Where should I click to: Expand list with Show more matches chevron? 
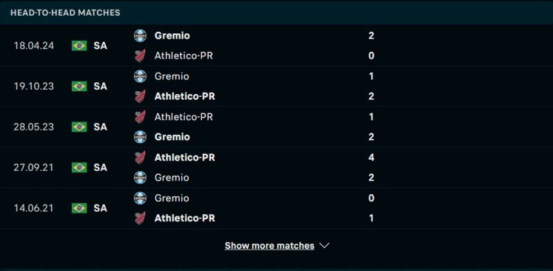click(x=324, y=245)
